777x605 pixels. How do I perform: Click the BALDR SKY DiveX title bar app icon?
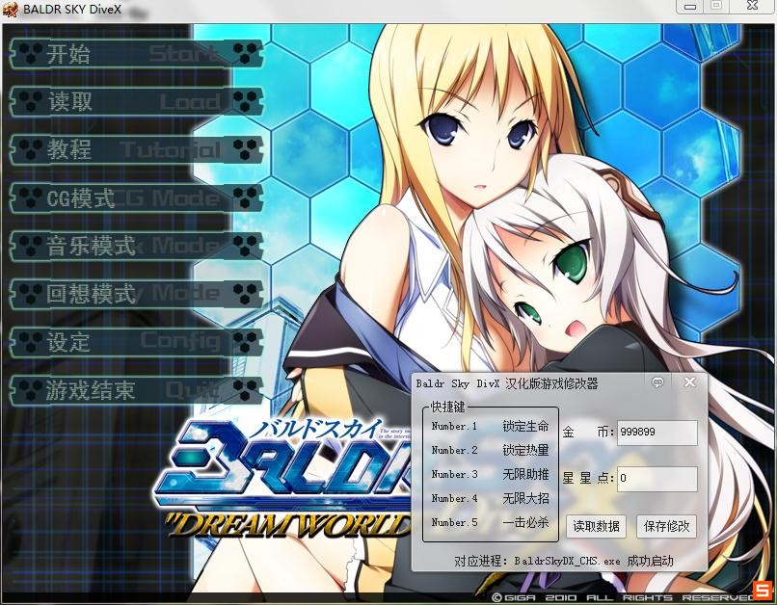(x=10, y=10)
